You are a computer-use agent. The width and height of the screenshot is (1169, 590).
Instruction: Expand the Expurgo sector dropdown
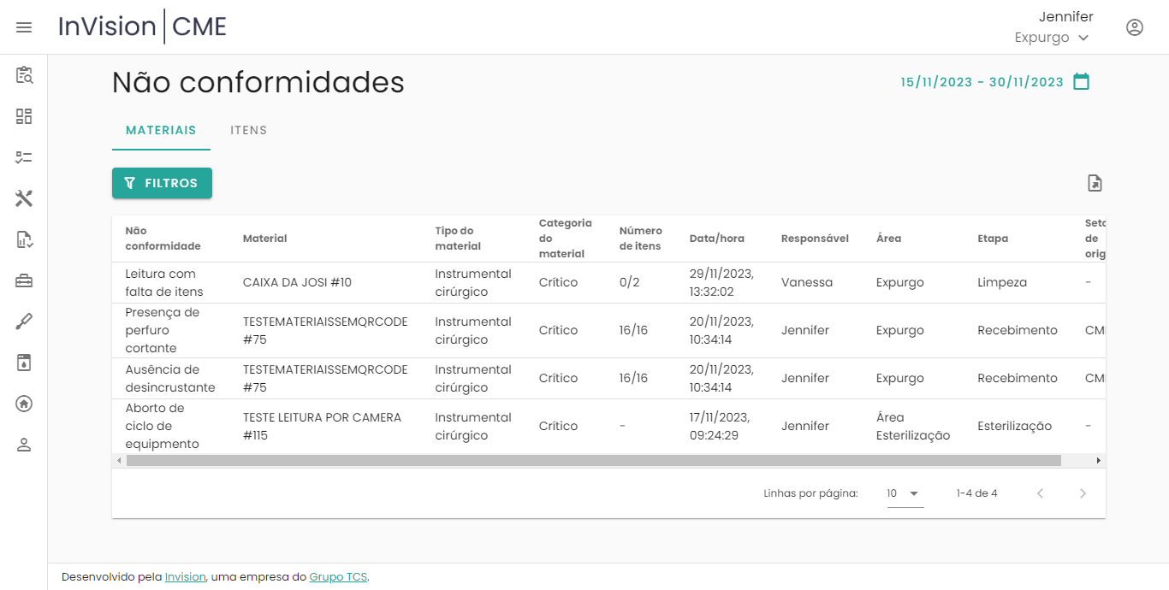click(1052, 38)
